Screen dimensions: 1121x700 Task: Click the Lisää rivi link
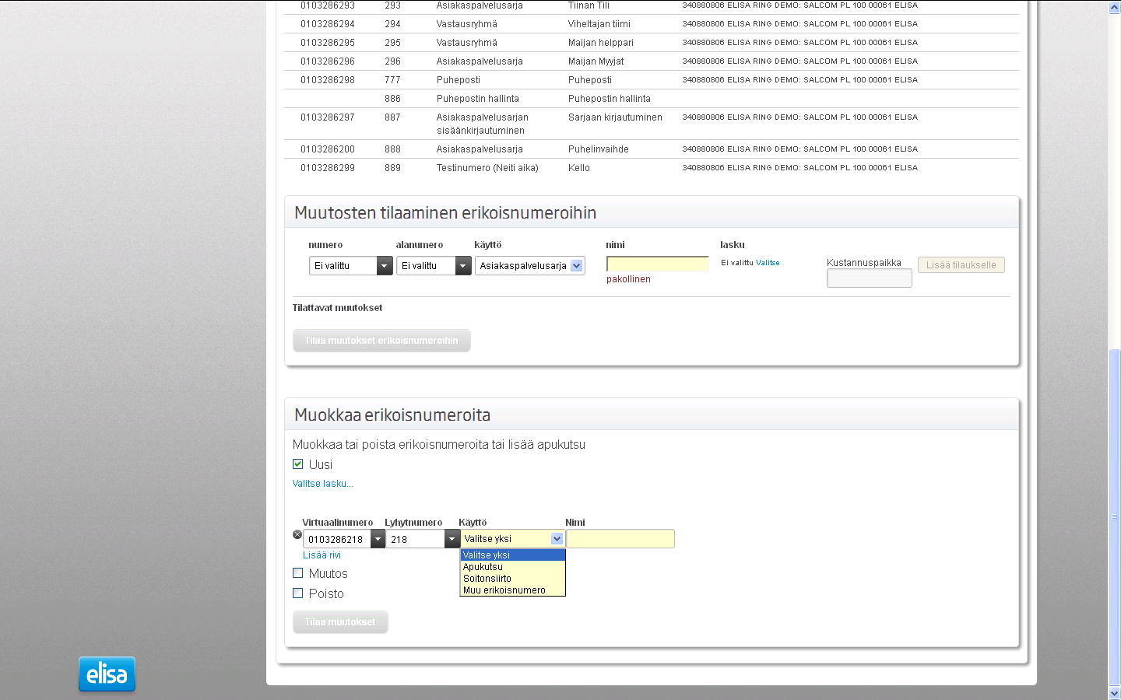pos(322,555)
